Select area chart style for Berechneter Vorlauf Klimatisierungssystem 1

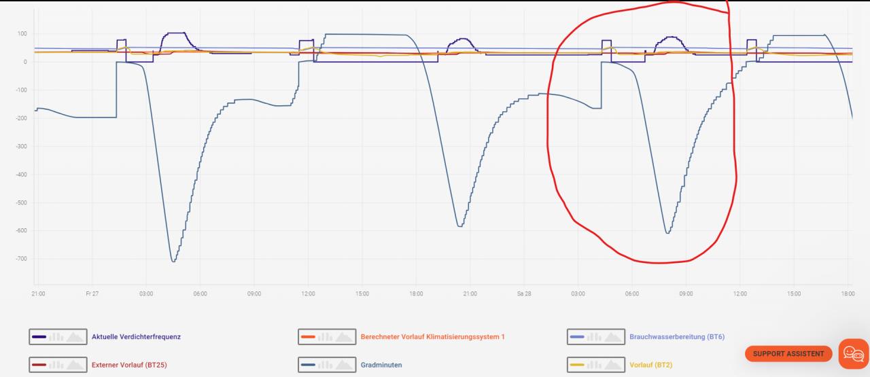point(343,336)
